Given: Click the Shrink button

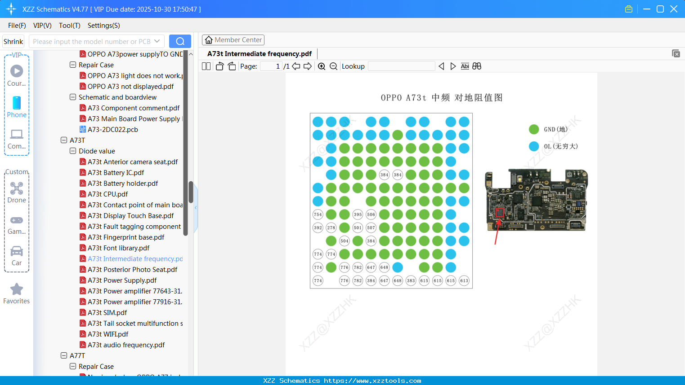Looking at the screenshot, I should 13,41.
